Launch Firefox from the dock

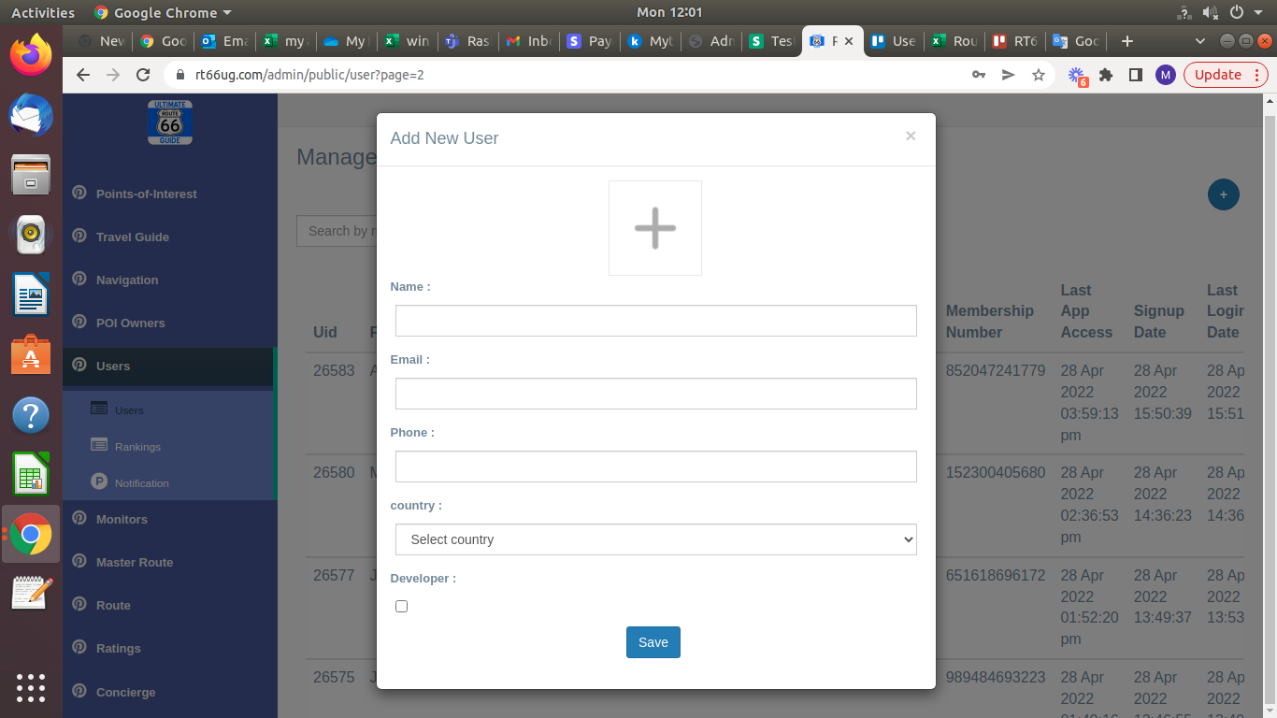pyautogui.click(x=31, y=54)
